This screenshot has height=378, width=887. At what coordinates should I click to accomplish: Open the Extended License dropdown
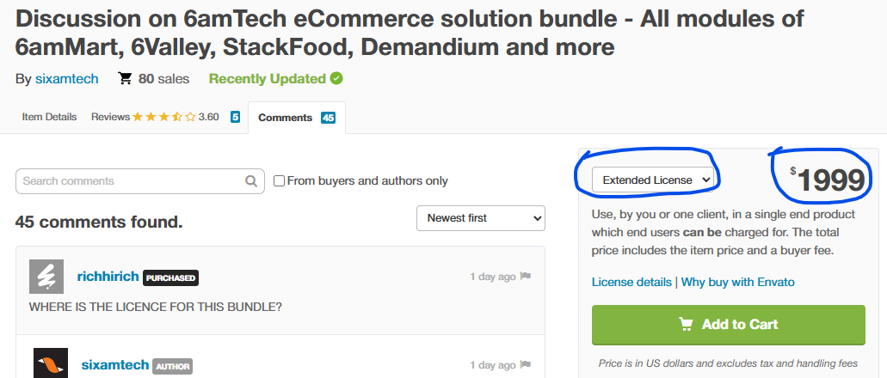coord(653,180)
